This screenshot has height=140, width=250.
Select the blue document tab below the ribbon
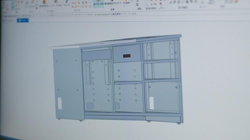(23, 20)
